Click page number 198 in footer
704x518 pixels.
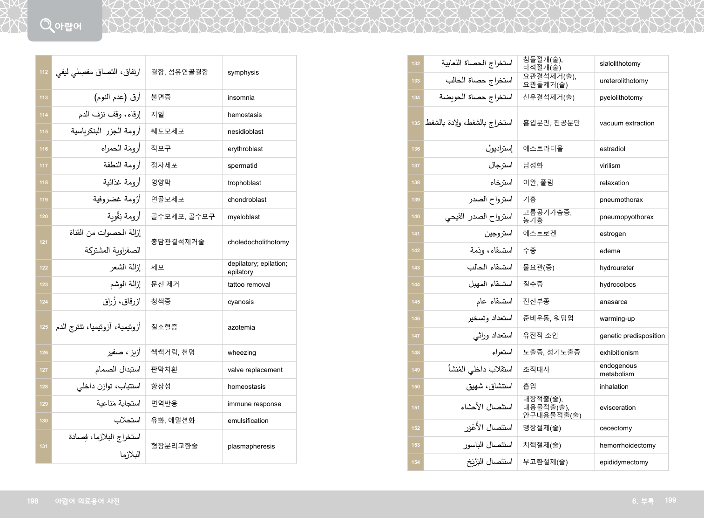coord(33,501)
